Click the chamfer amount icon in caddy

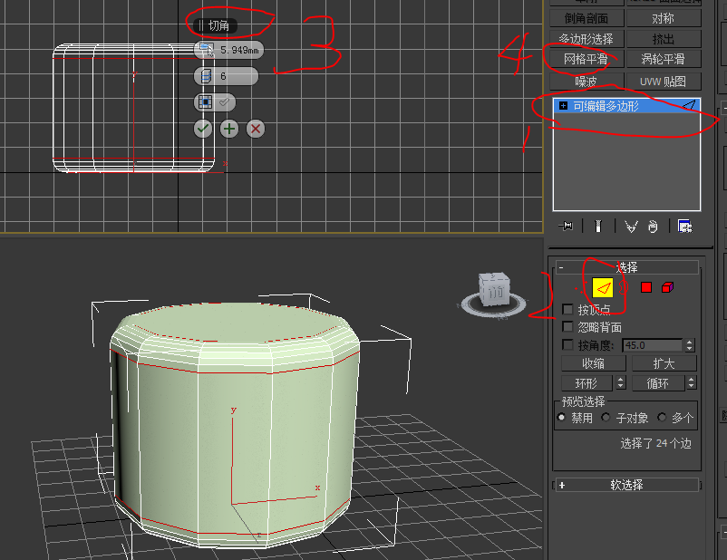[x=206, y=50]
